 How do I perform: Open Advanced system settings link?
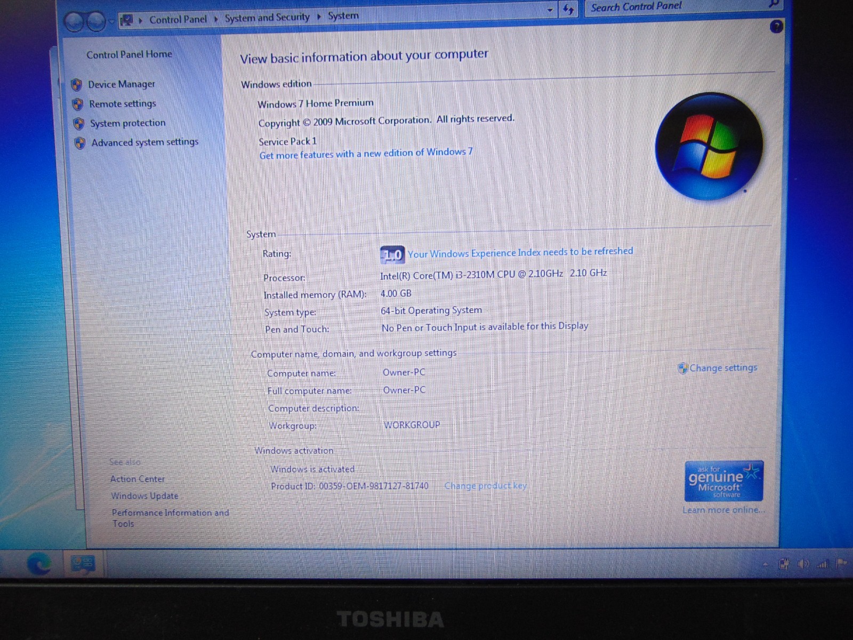[x=145, y=142]
